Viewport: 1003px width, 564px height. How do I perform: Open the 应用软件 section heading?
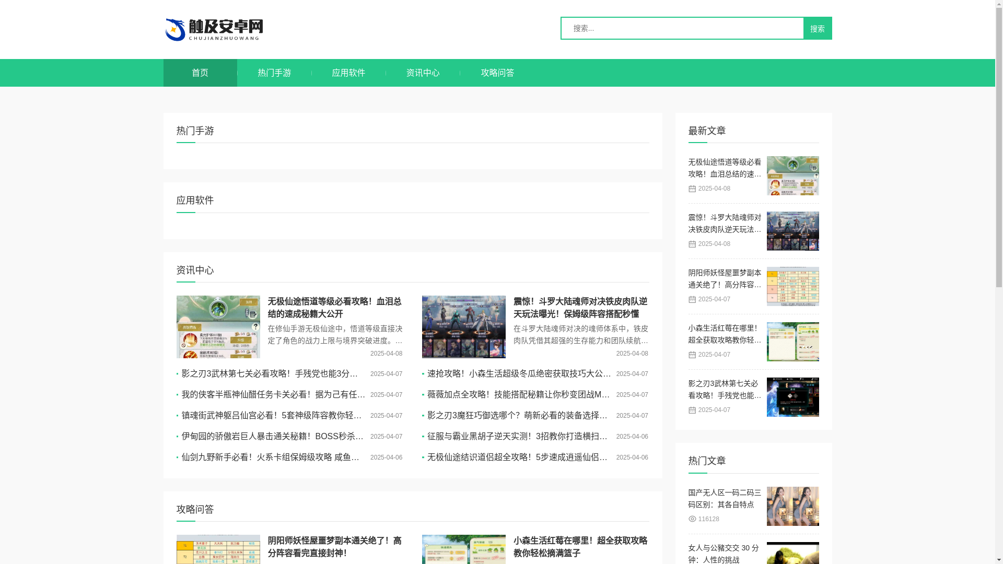click(x=195, y=201)
